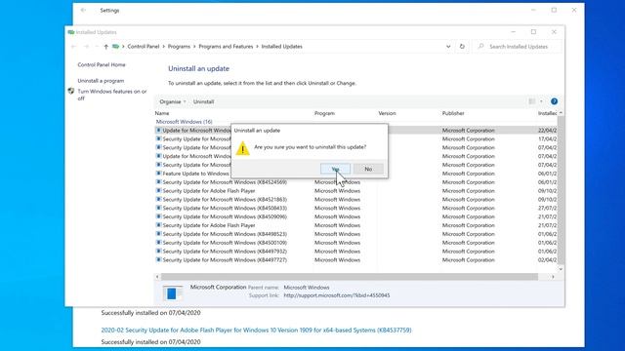Image resolution: width=625 pixels, height=351 pixels.
Task: Click the shield icon beside Turn Windows features
Action: [x=71, y=91]
